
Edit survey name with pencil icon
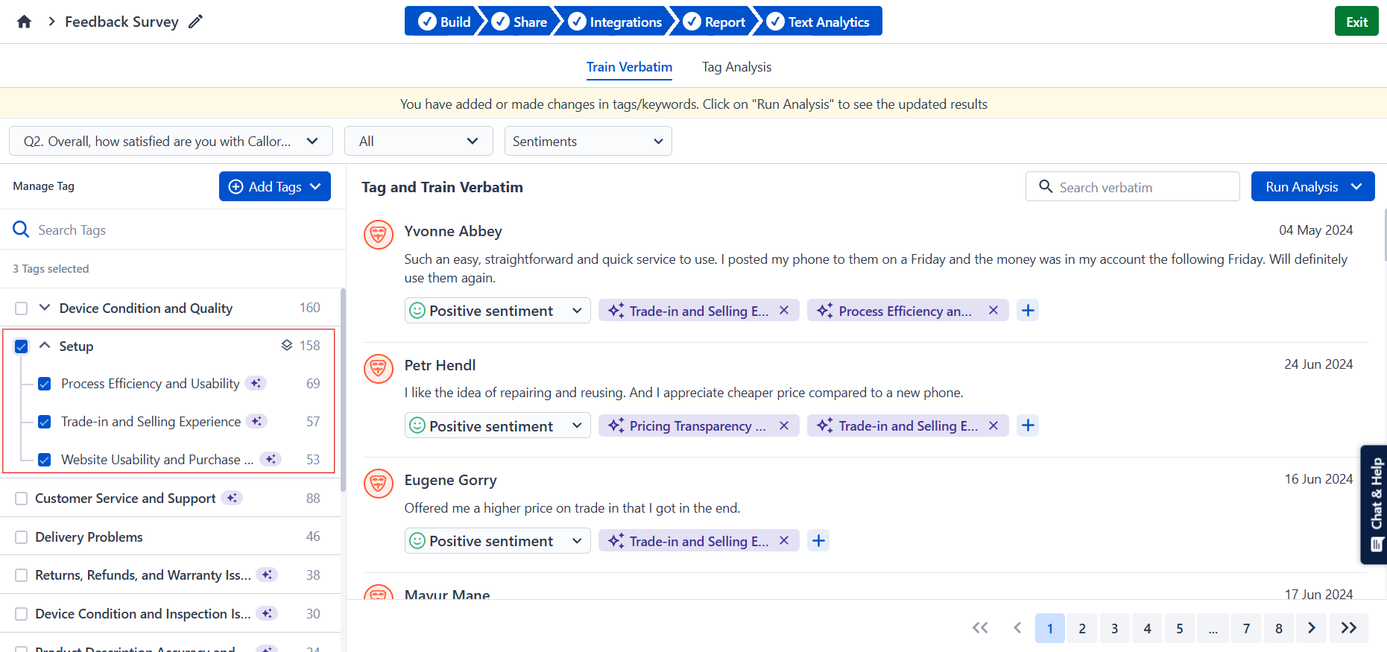(x=195, y=22)
